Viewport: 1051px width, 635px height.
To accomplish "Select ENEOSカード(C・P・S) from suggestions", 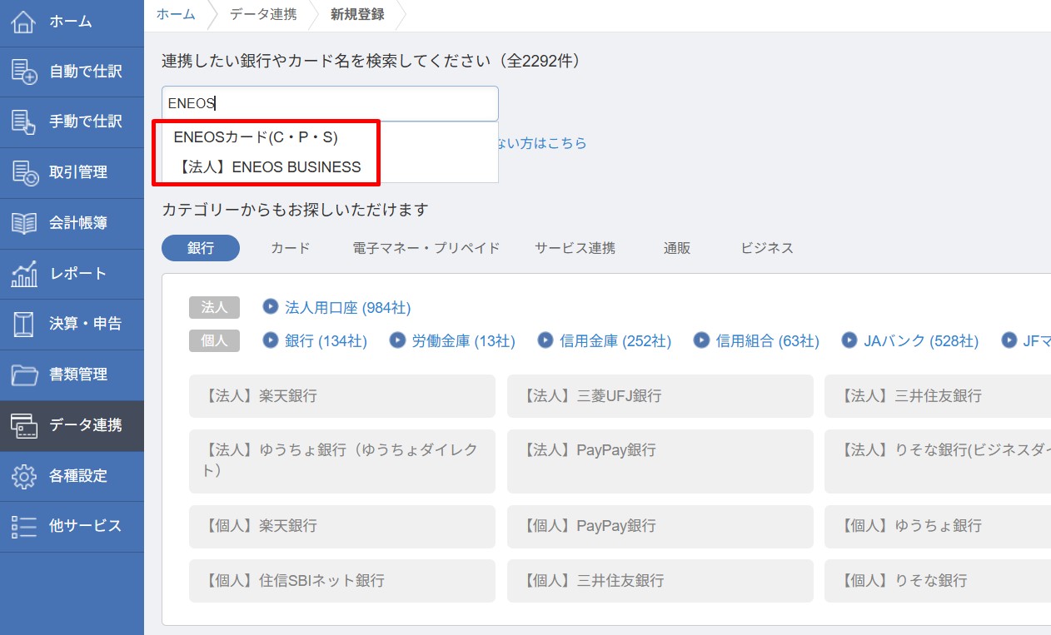I will pos(256,137).
